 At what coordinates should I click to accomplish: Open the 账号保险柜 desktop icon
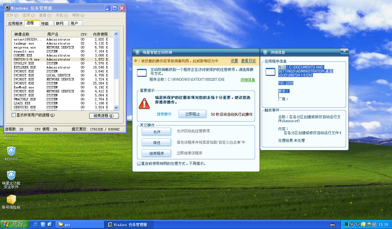pyautogui.click(x=11, y=202)
